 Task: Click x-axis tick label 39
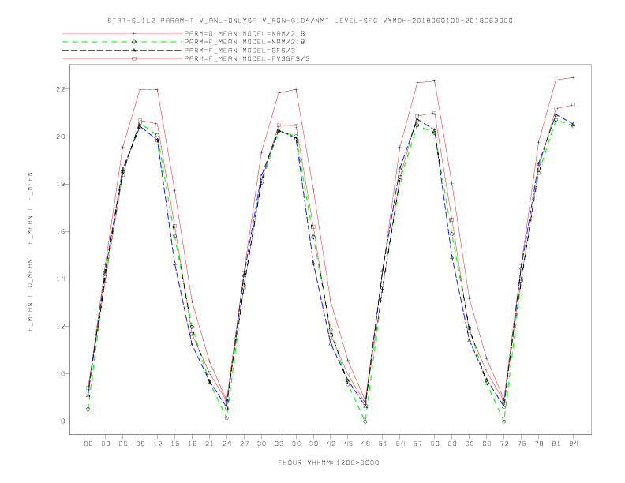tap(313, 444)
